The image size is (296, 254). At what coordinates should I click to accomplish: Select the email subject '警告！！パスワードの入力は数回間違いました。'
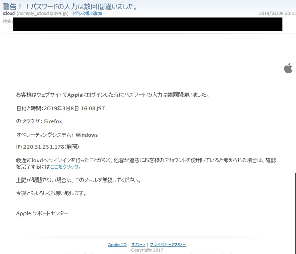pyautogui.click(x=70, y=7)
